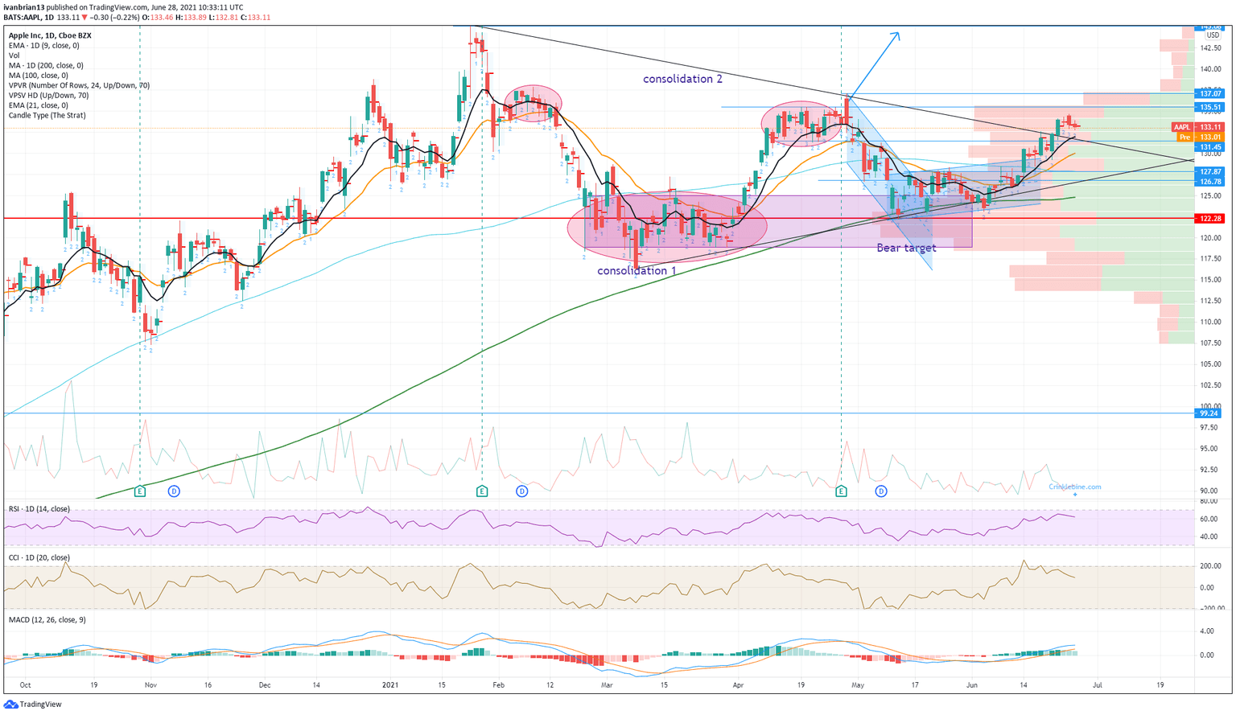
Task: Select the Vol indicator legend
Action: (x=14, y=55)
